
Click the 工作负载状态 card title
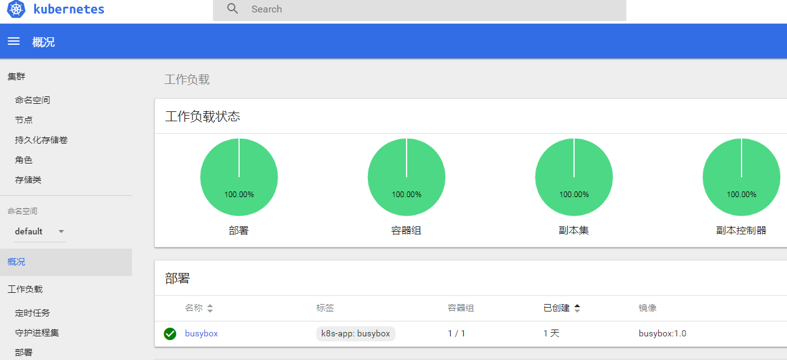coord(202,116)
